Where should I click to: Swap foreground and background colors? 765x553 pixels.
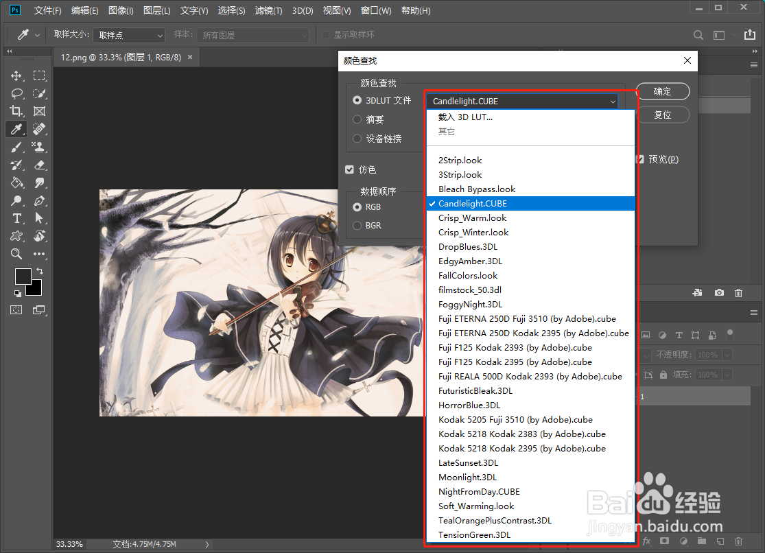click(x=40, y=271)
